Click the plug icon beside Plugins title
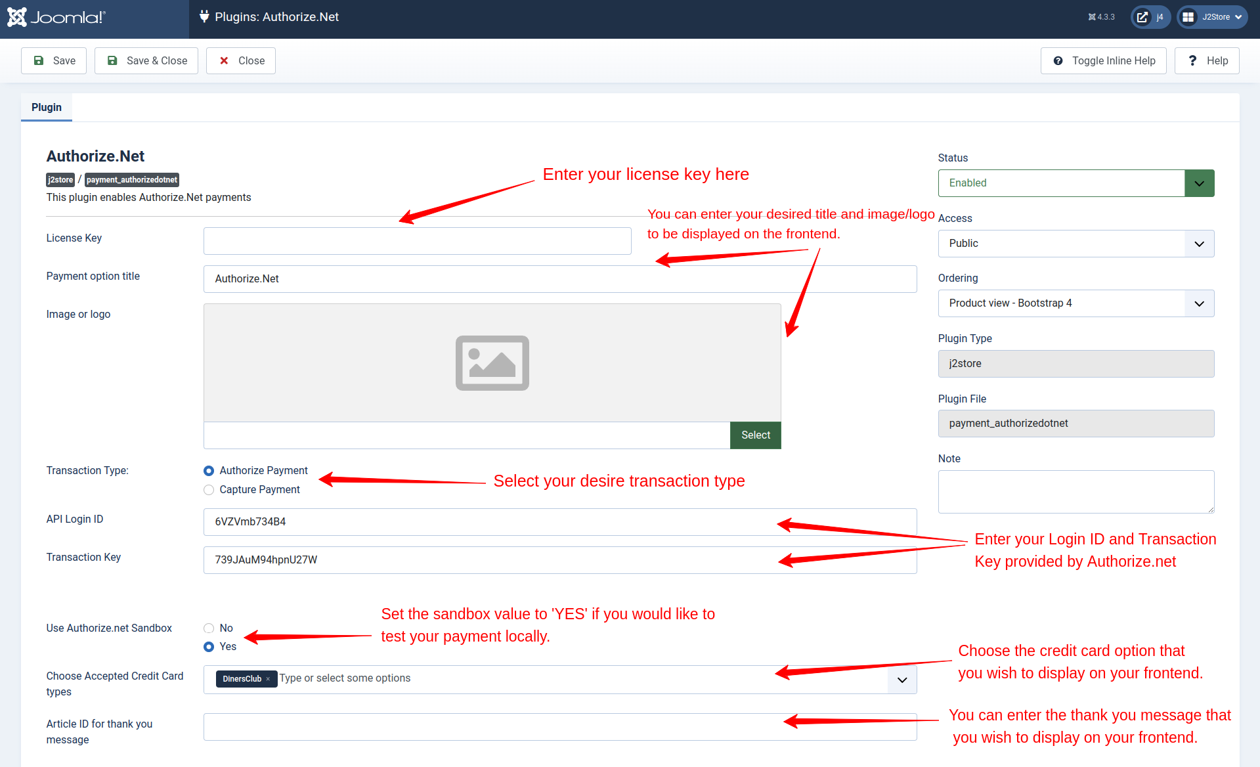 [x=204, y=16]
